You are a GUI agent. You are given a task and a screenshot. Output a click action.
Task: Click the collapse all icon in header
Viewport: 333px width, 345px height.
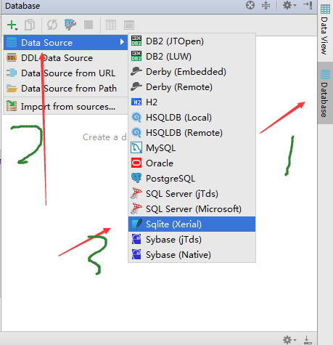point(266,5)
